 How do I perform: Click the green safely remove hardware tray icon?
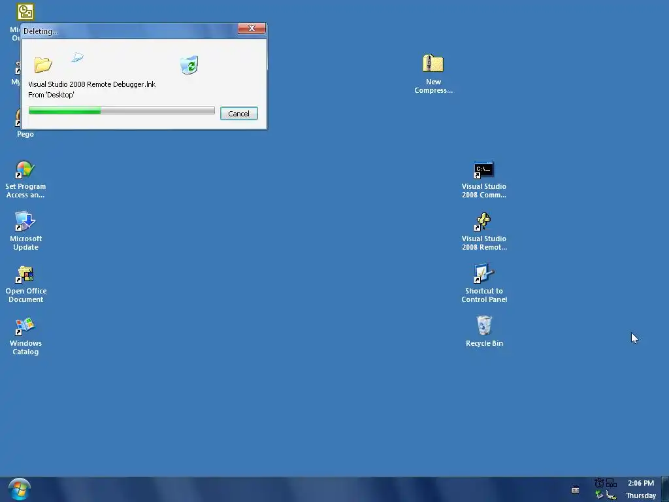(600, 495)
